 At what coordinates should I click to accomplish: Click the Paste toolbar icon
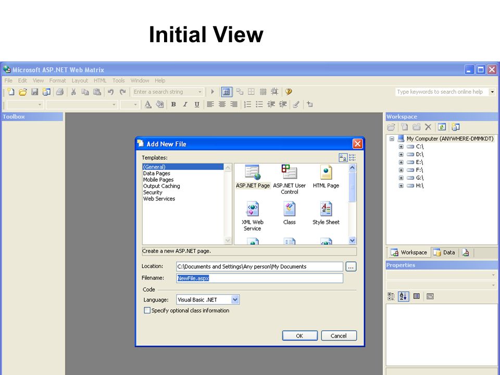click(97, 92)
